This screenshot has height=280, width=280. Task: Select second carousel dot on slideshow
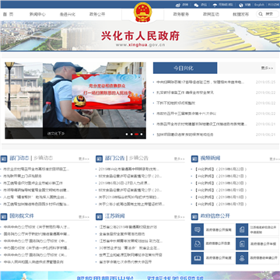click(x=131, y=135)
